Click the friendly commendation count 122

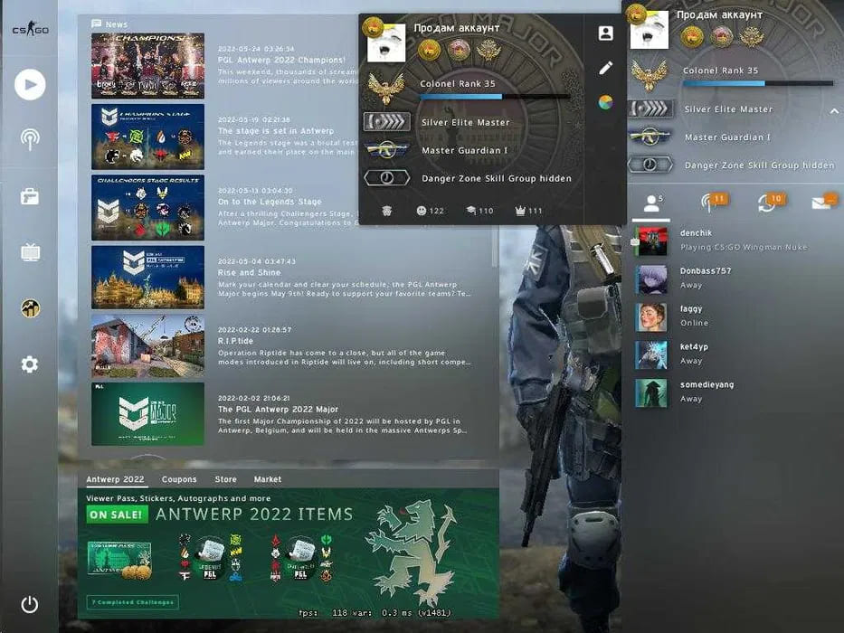[x=430, y=211]
